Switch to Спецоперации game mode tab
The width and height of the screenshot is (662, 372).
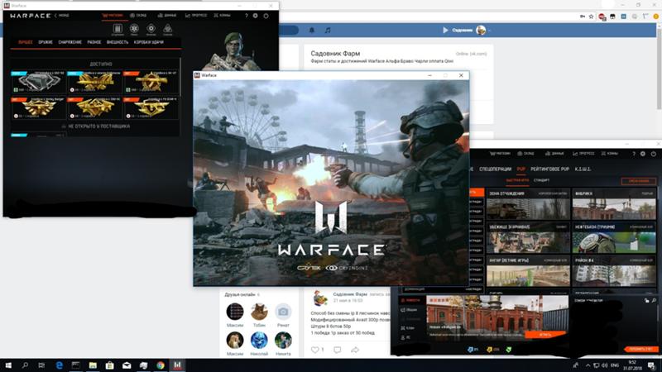tap(495, 169)
